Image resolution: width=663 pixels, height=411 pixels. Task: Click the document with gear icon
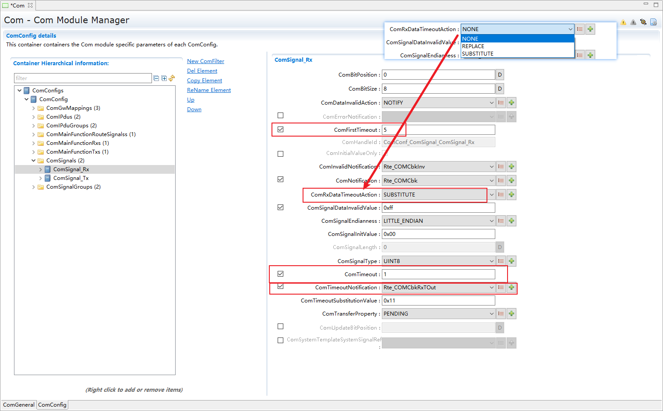point(653,22)
